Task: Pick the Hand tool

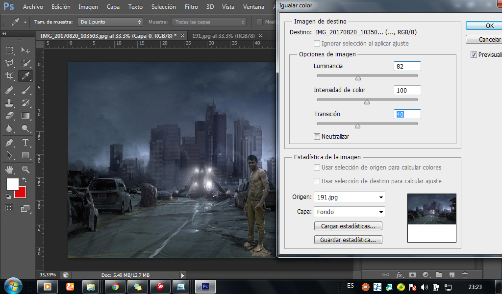Action: coord(9,170)
